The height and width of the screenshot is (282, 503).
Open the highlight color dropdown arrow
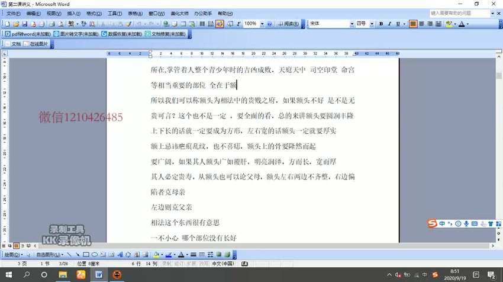455,24
